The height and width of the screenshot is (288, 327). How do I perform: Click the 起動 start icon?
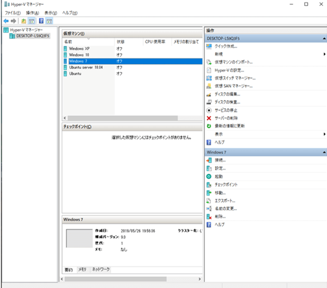209,177
